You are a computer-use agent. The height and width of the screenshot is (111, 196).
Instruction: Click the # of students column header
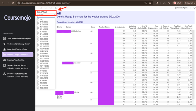[x=120, y=27]
